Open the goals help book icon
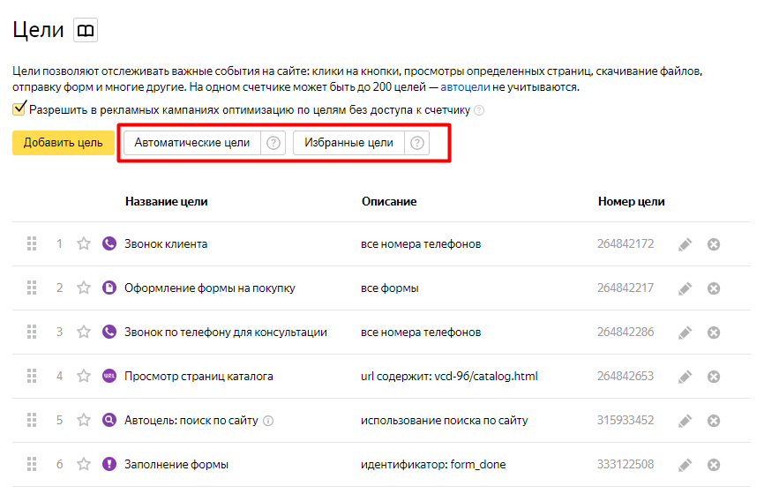The height and width of the screenshot is (501, 779). (86, 30)
